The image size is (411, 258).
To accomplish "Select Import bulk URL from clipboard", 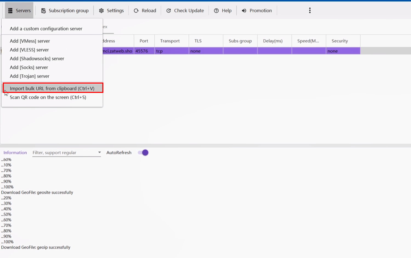I will (52, 88).
